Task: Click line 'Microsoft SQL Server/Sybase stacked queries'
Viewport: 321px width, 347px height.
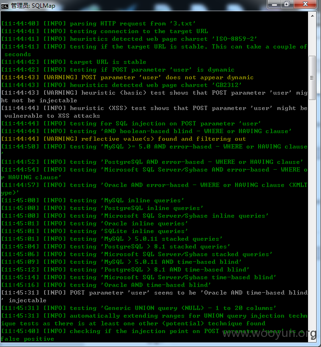Action: tap(137, 254)
